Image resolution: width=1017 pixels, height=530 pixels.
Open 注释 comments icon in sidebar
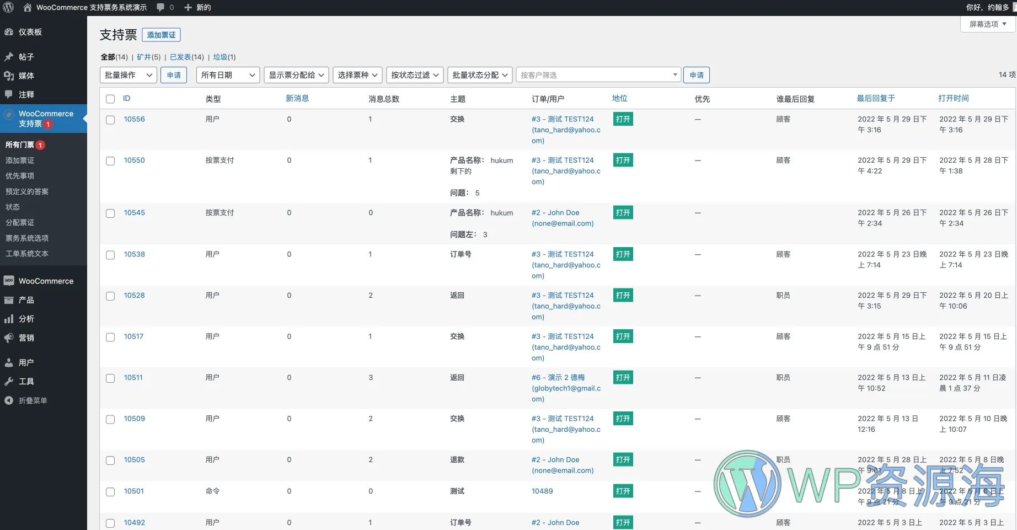9,94
